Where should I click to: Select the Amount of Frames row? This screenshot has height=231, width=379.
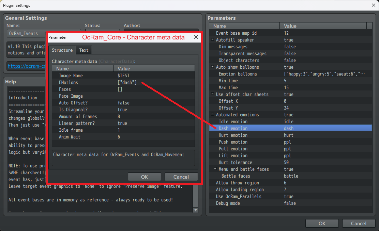pyautogui.click(x=123, y=116)
